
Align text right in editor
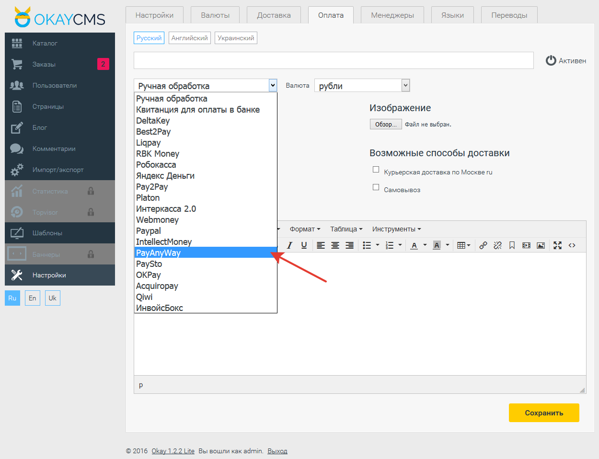click(350, 245)
